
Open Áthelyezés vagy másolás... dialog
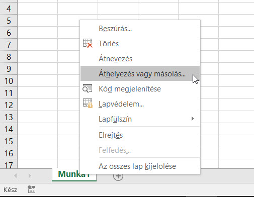point(140,73)
